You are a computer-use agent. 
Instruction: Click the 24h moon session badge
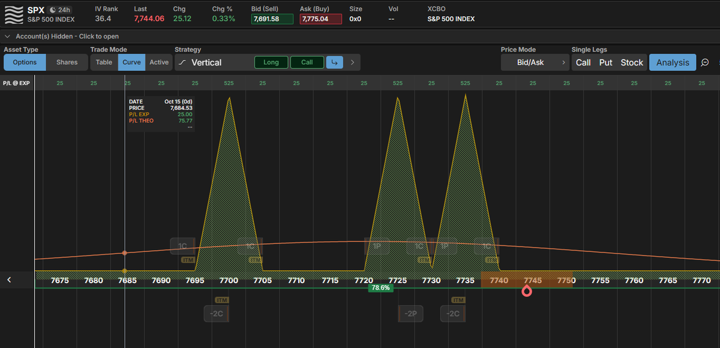(x=59, y=10)
